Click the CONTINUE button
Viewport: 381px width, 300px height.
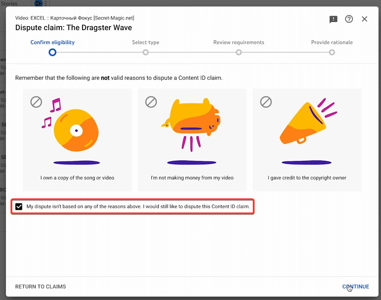point(355,286)
